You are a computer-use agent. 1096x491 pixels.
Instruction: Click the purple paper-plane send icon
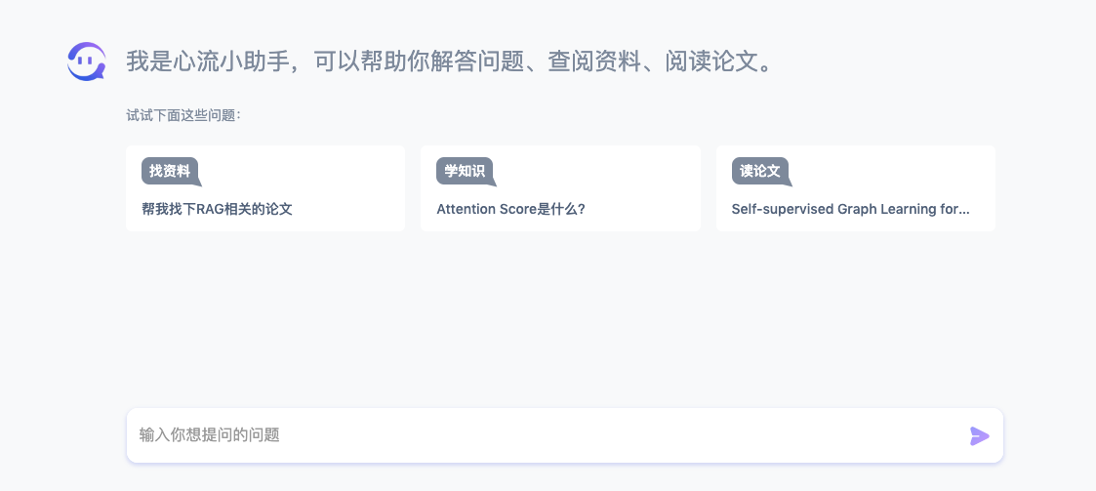(979, 435)
